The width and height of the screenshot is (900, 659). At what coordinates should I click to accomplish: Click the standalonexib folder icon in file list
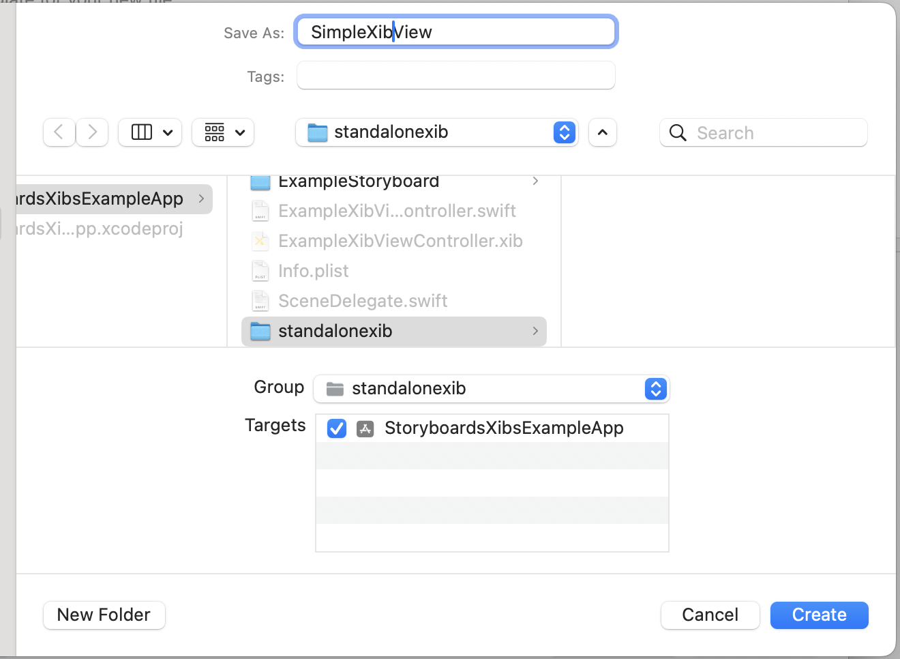click(x=260, y=332)
